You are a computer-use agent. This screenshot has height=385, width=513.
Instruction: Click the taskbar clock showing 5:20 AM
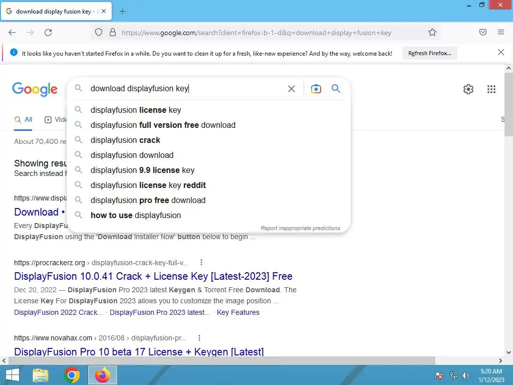(x=491, y=375)
